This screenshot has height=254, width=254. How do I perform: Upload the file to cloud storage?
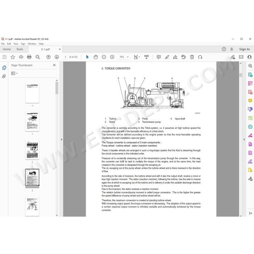point(21,57)
